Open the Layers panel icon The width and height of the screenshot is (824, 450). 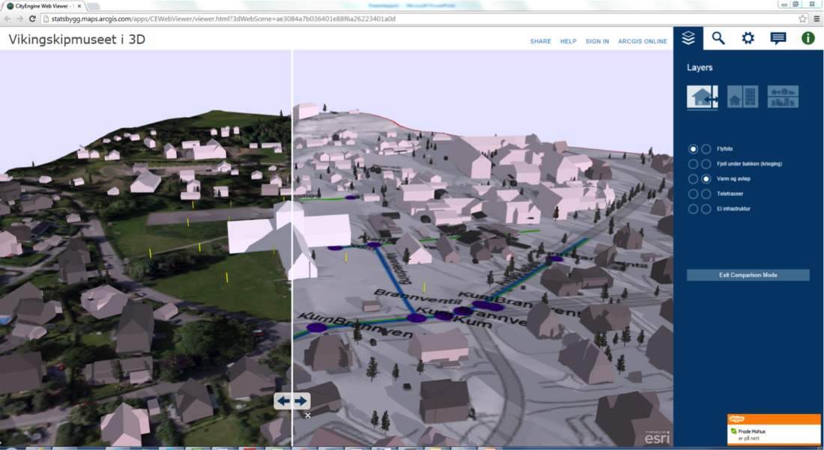click(688, 38)
